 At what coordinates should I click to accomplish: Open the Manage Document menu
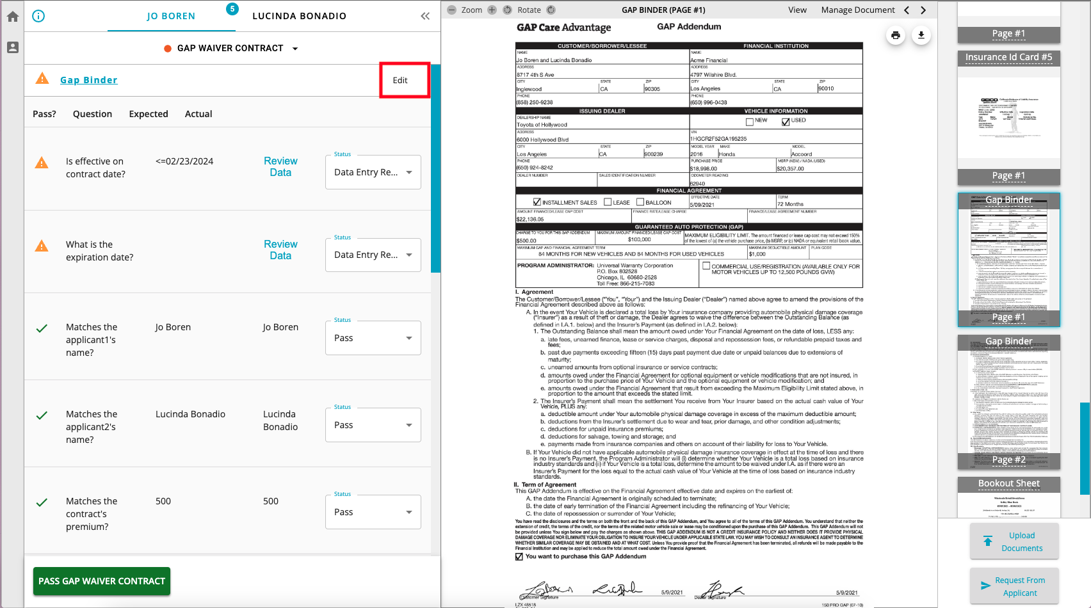[858, 10]
